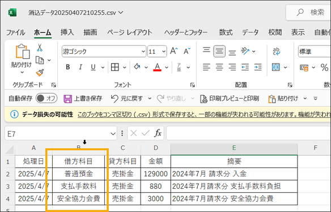Click the select-all corner triangle
Image resolution: width=331 pixels, height=212 pixels.
10,149
